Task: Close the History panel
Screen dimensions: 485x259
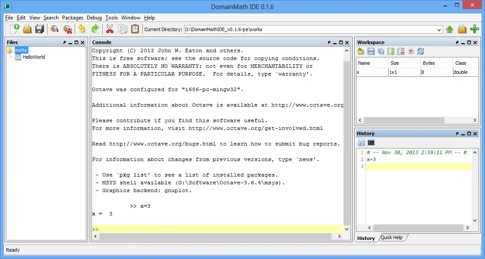Action: 475,134
